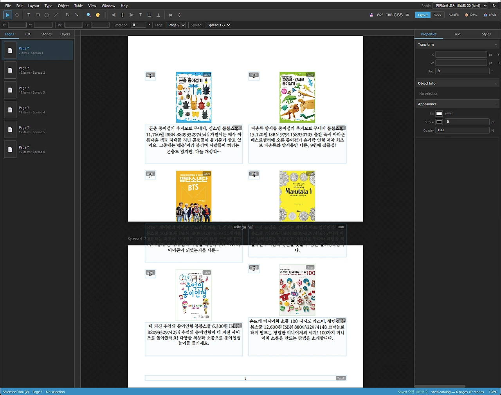
Task: Collapse the Transform section
Action: pyautogui.click(x=457, y=45)
